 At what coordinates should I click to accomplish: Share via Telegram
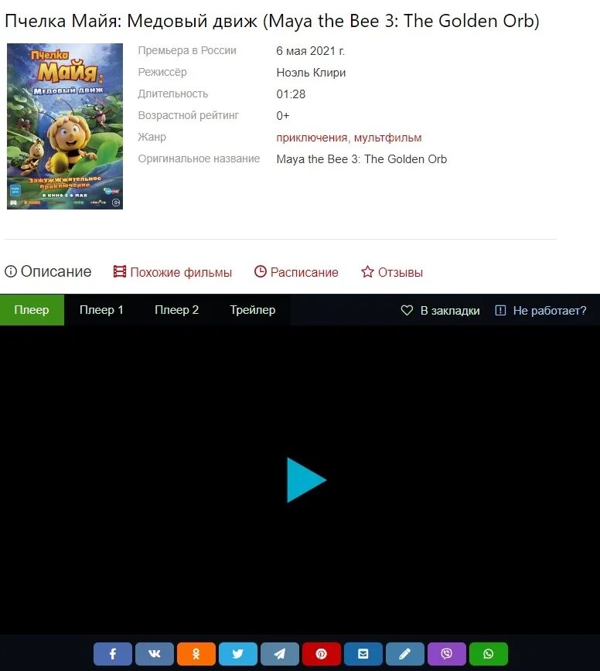[279, 653]
